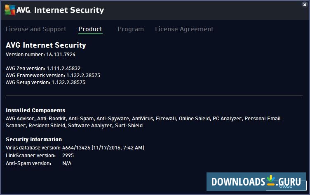Viewport: 310px width, 195px height.
Task: Click the Internet Security title bar text
Action: tap(69, 10)
